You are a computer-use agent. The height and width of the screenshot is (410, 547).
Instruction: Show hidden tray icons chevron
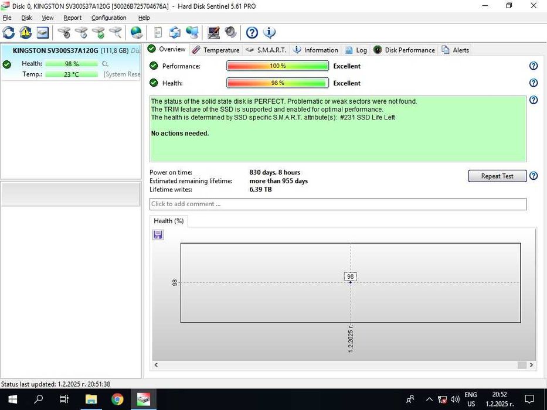[x=429, y=399]
